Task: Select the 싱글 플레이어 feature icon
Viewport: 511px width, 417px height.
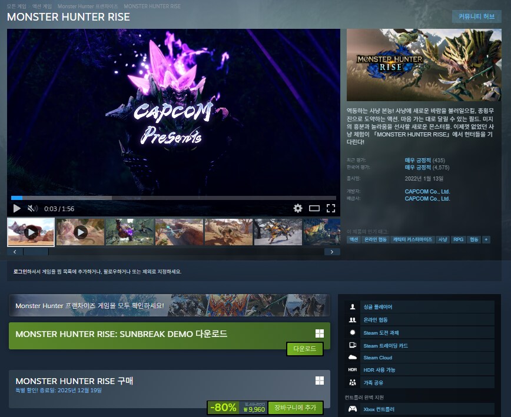Action: click(x=352, y=306)
